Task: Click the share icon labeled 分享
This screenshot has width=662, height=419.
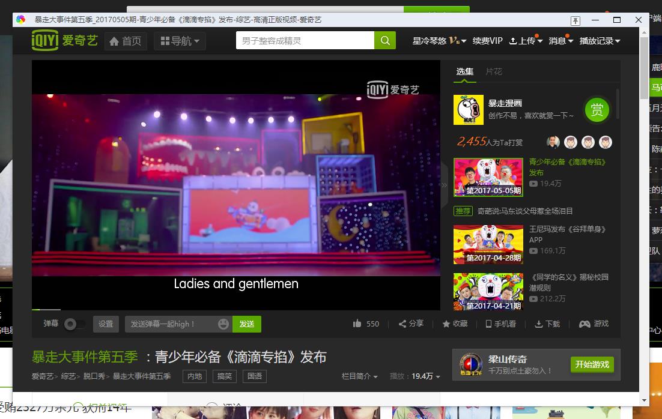Action: [402, 324]
